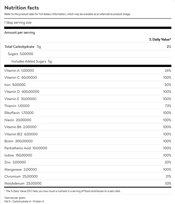Image resolution: width=175 pixels, height=204 pixels.
Task: Click the % Daily Value column header
Action: [x=160, y=40]
